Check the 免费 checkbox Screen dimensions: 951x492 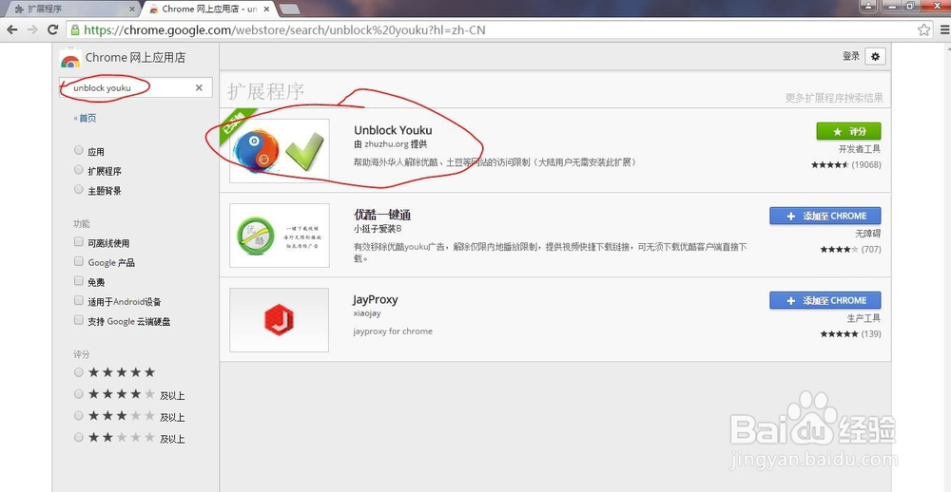(x=78, y=280)
